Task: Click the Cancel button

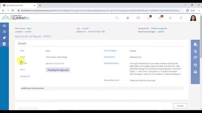Action: (x=180, y=106)
